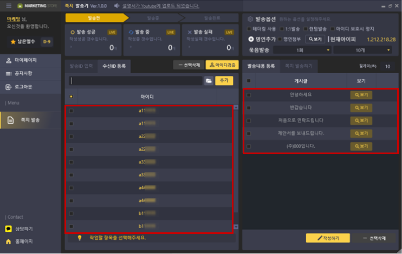402x254 pixels.
Task: Click the ID entry text field
Action: pyautogui.click(x=135, y=81)
